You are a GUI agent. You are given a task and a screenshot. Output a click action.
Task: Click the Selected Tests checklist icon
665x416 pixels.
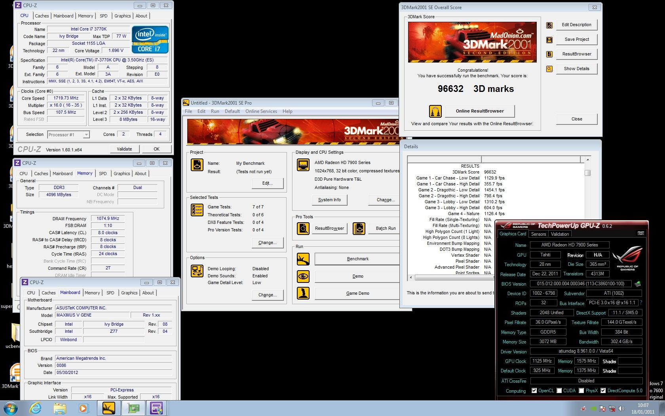pyautogui.click(x=197, y=210)
